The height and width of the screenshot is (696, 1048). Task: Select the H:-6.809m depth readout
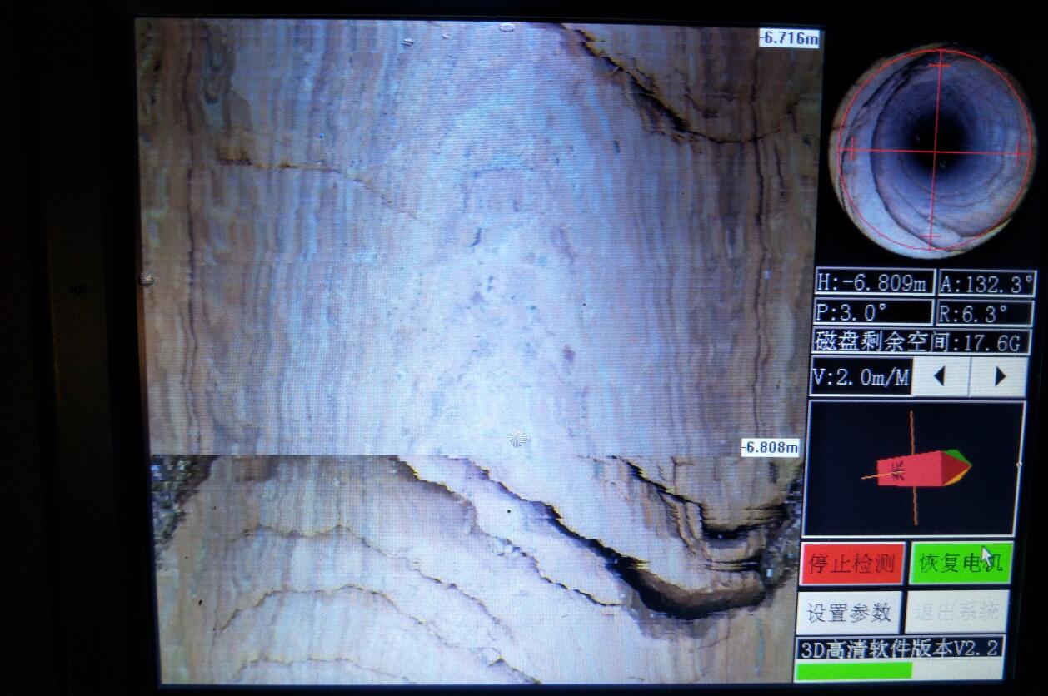875,283
